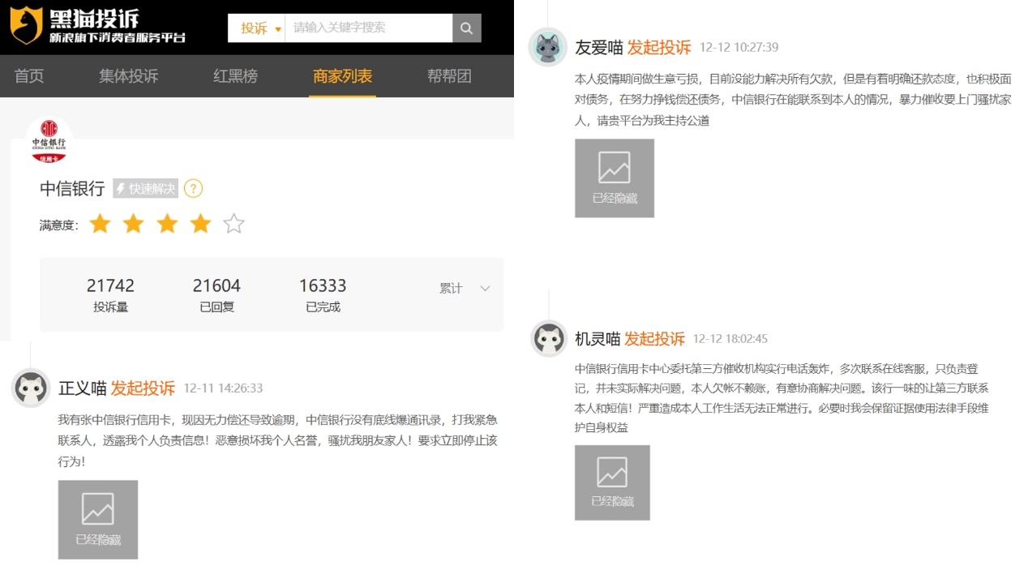Image resolution: width=1028 pixels, height=579 pixels.
Task: Open the hidden image under 机灵喵 complaint
Action: 612,482
